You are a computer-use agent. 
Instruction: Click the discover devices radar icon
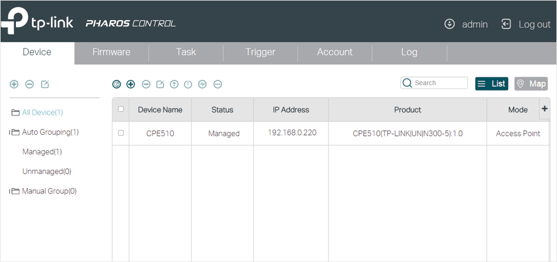[x=116, y=84]
